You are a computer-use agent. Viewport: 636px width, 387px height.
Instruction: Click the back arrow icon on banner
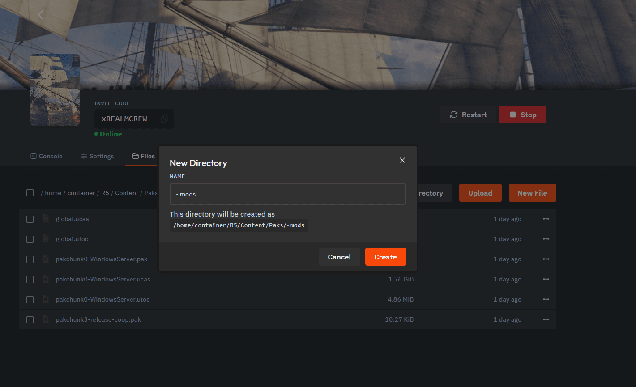[x=40, y=15]
